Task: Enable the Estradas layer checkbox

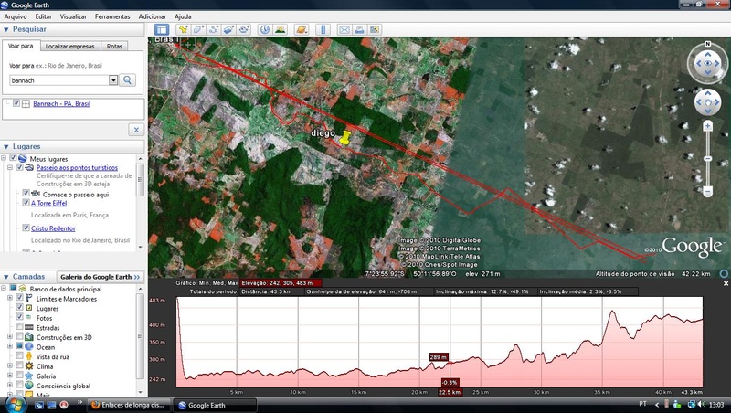Action: [19, 327]
